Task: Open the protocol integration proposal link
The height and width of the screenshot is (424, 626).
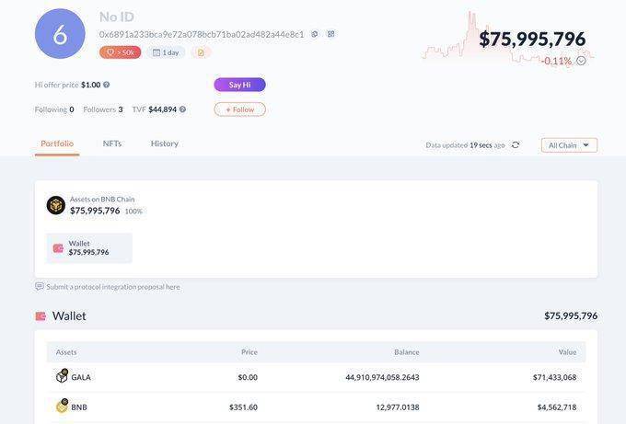Action: pyautogui.click(x=112, y=287)
